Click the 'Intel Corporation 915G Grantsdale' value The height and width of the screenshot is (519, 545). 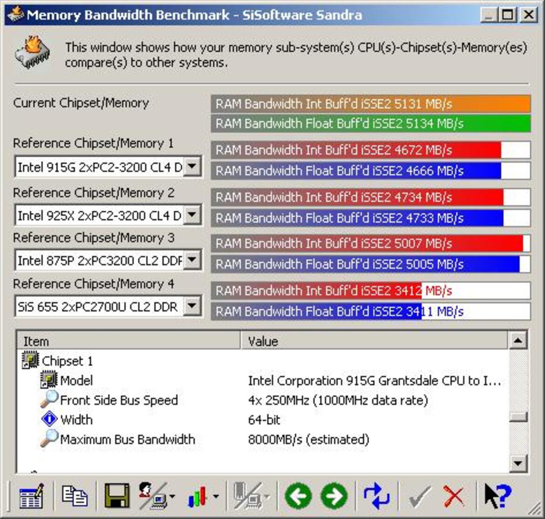click(x=375, y=381)
